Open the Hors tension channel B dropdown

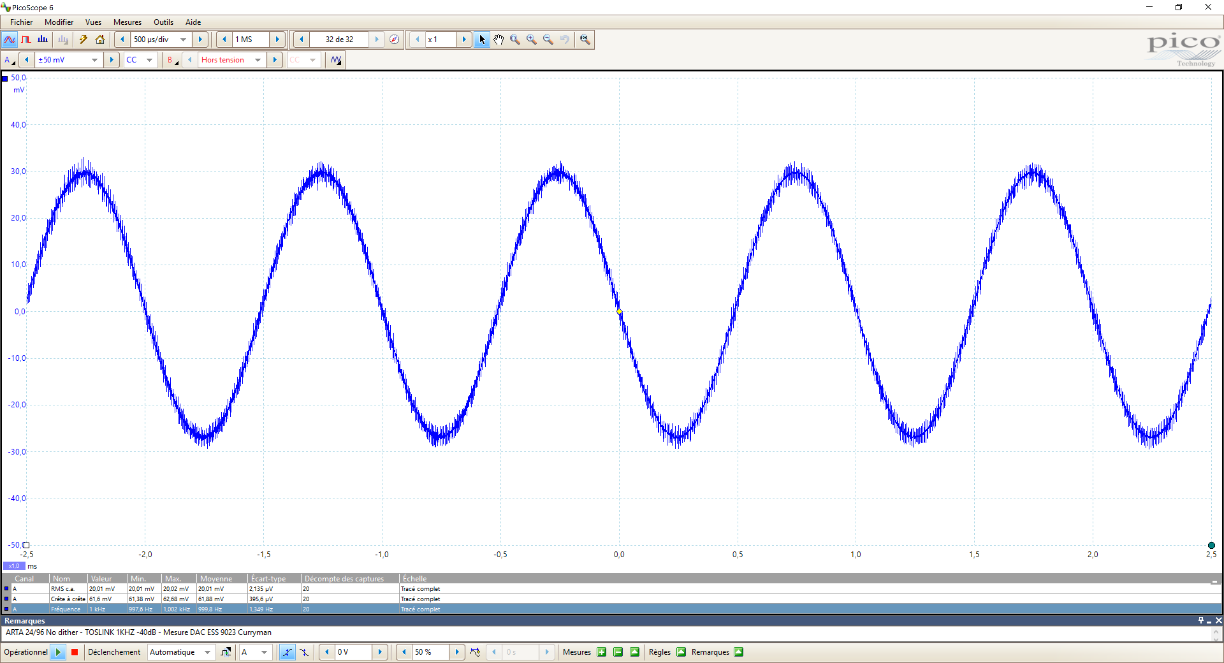click(258, 60)
